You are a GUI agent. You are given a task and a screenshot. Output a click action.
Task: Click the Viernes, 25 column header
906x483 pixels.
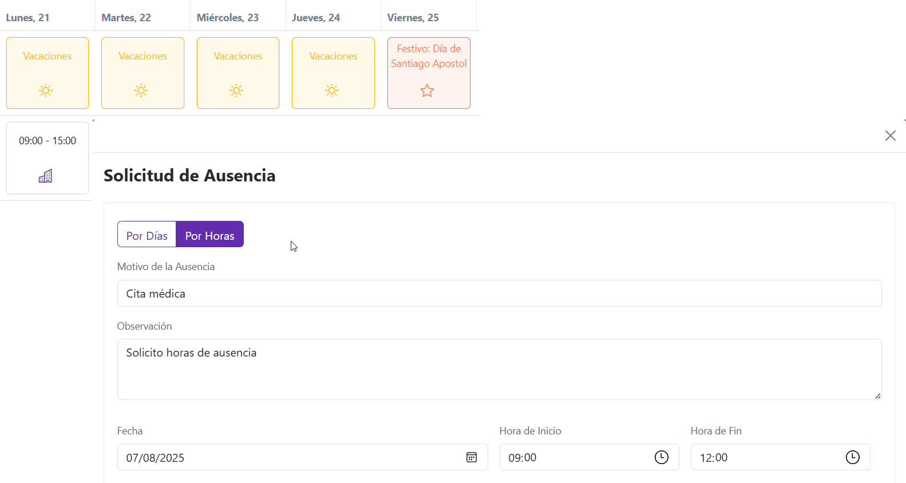pos(413,18)
